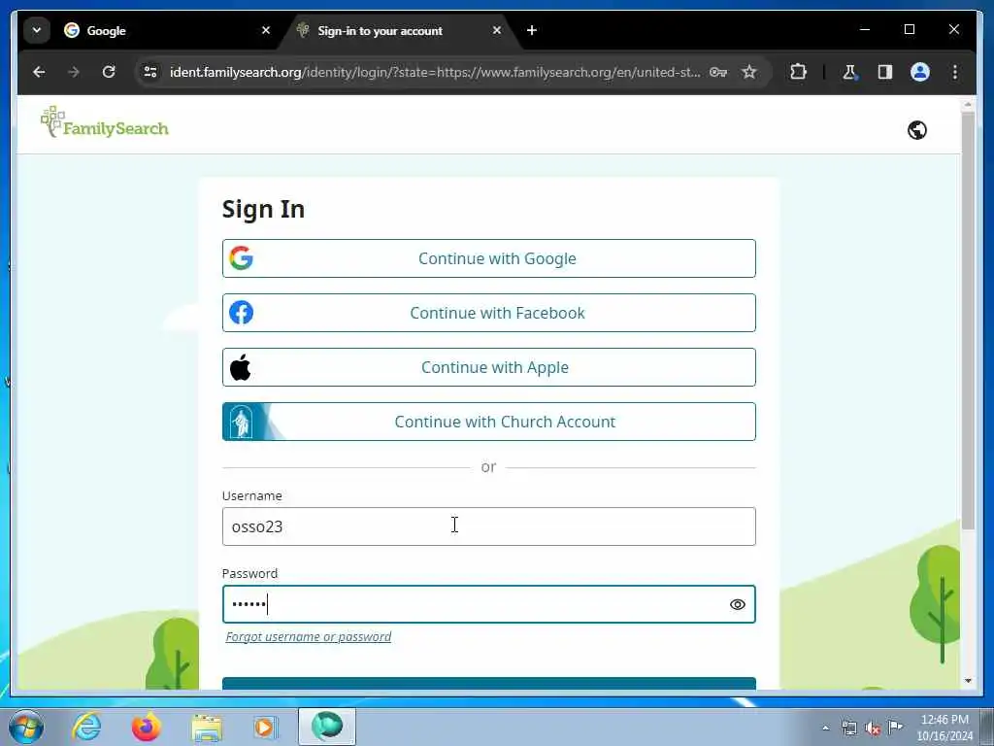The width and height of the screenshot is (994, 746).
Task: Launch Firefox from the taskbar
Action: [x=146, y=727]
